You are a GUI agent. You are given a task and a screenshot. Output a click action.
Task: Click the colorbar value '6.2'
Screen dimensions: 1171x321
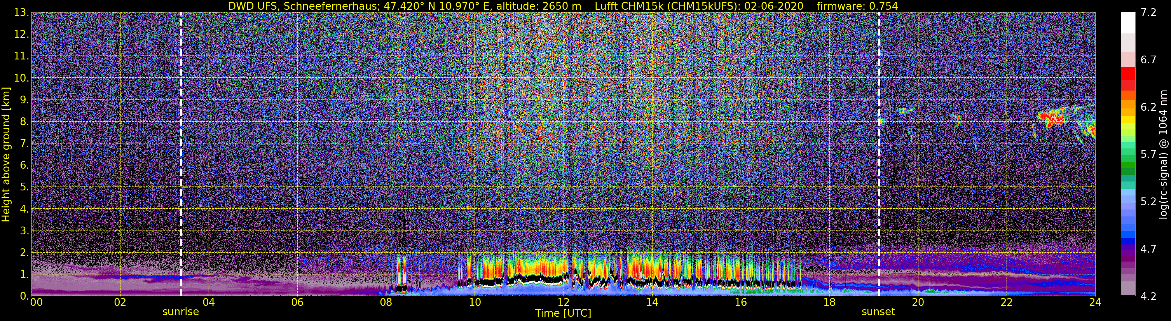click(x=1148, y=107)
